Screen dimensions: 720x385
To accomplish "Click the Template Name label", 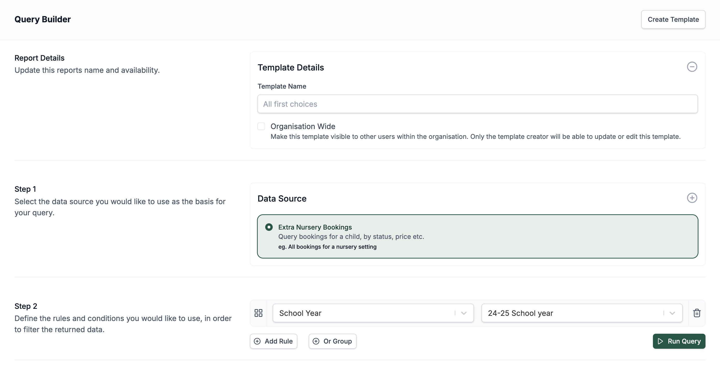I will [282, 86].
